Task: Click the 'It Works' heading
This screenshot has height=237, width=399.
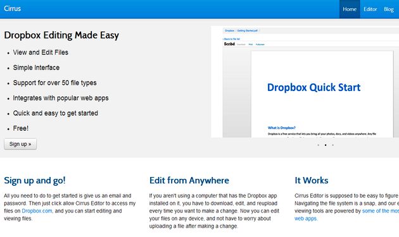Action: pos(312,180)
